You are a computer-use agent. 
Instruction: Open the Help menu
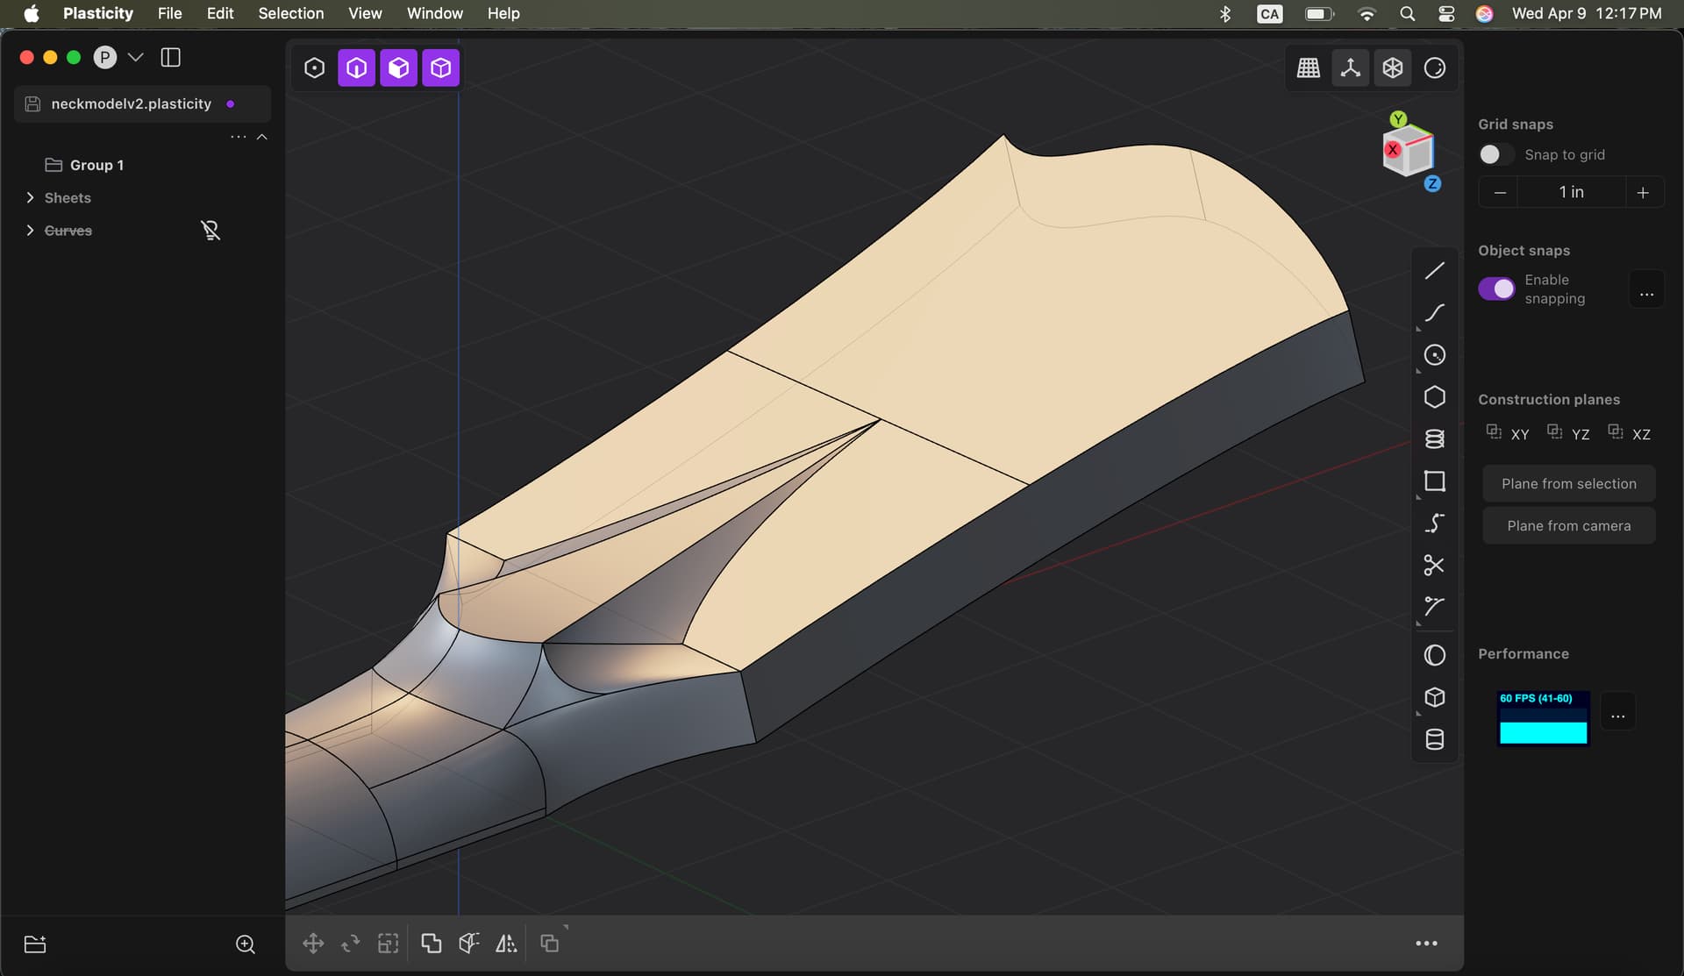pos(503,13)
